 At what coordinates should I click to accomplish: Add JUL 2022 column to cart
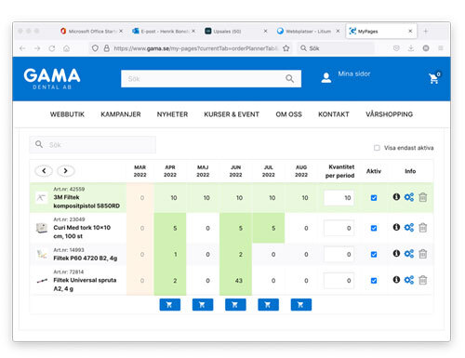coord(268,305)
